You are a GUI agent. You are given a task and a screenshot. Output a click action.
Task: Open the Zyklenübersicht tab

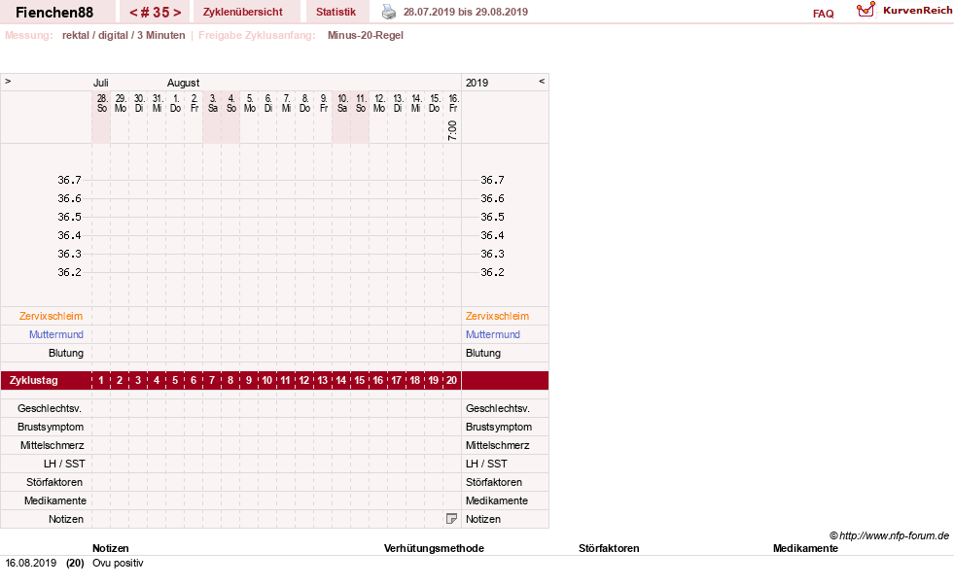click(x=243, y=12)
